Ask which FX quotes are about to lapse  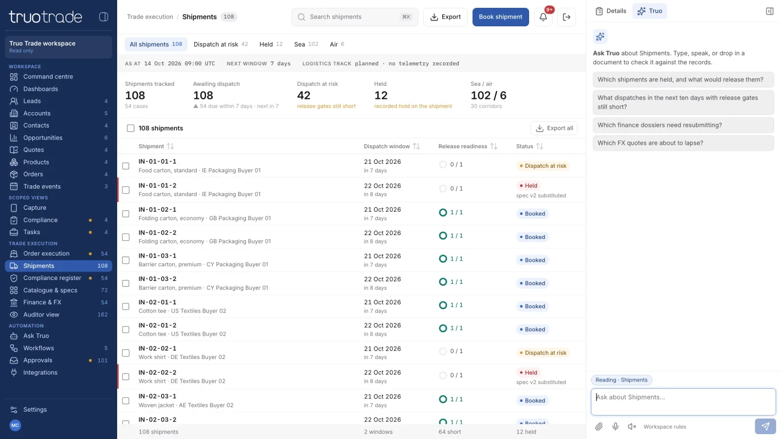[683, 143]
